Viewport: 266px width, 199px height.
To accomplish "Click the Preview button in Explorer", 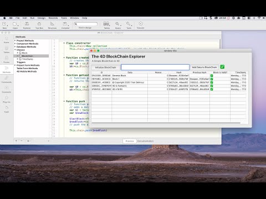I will [130, 141].
